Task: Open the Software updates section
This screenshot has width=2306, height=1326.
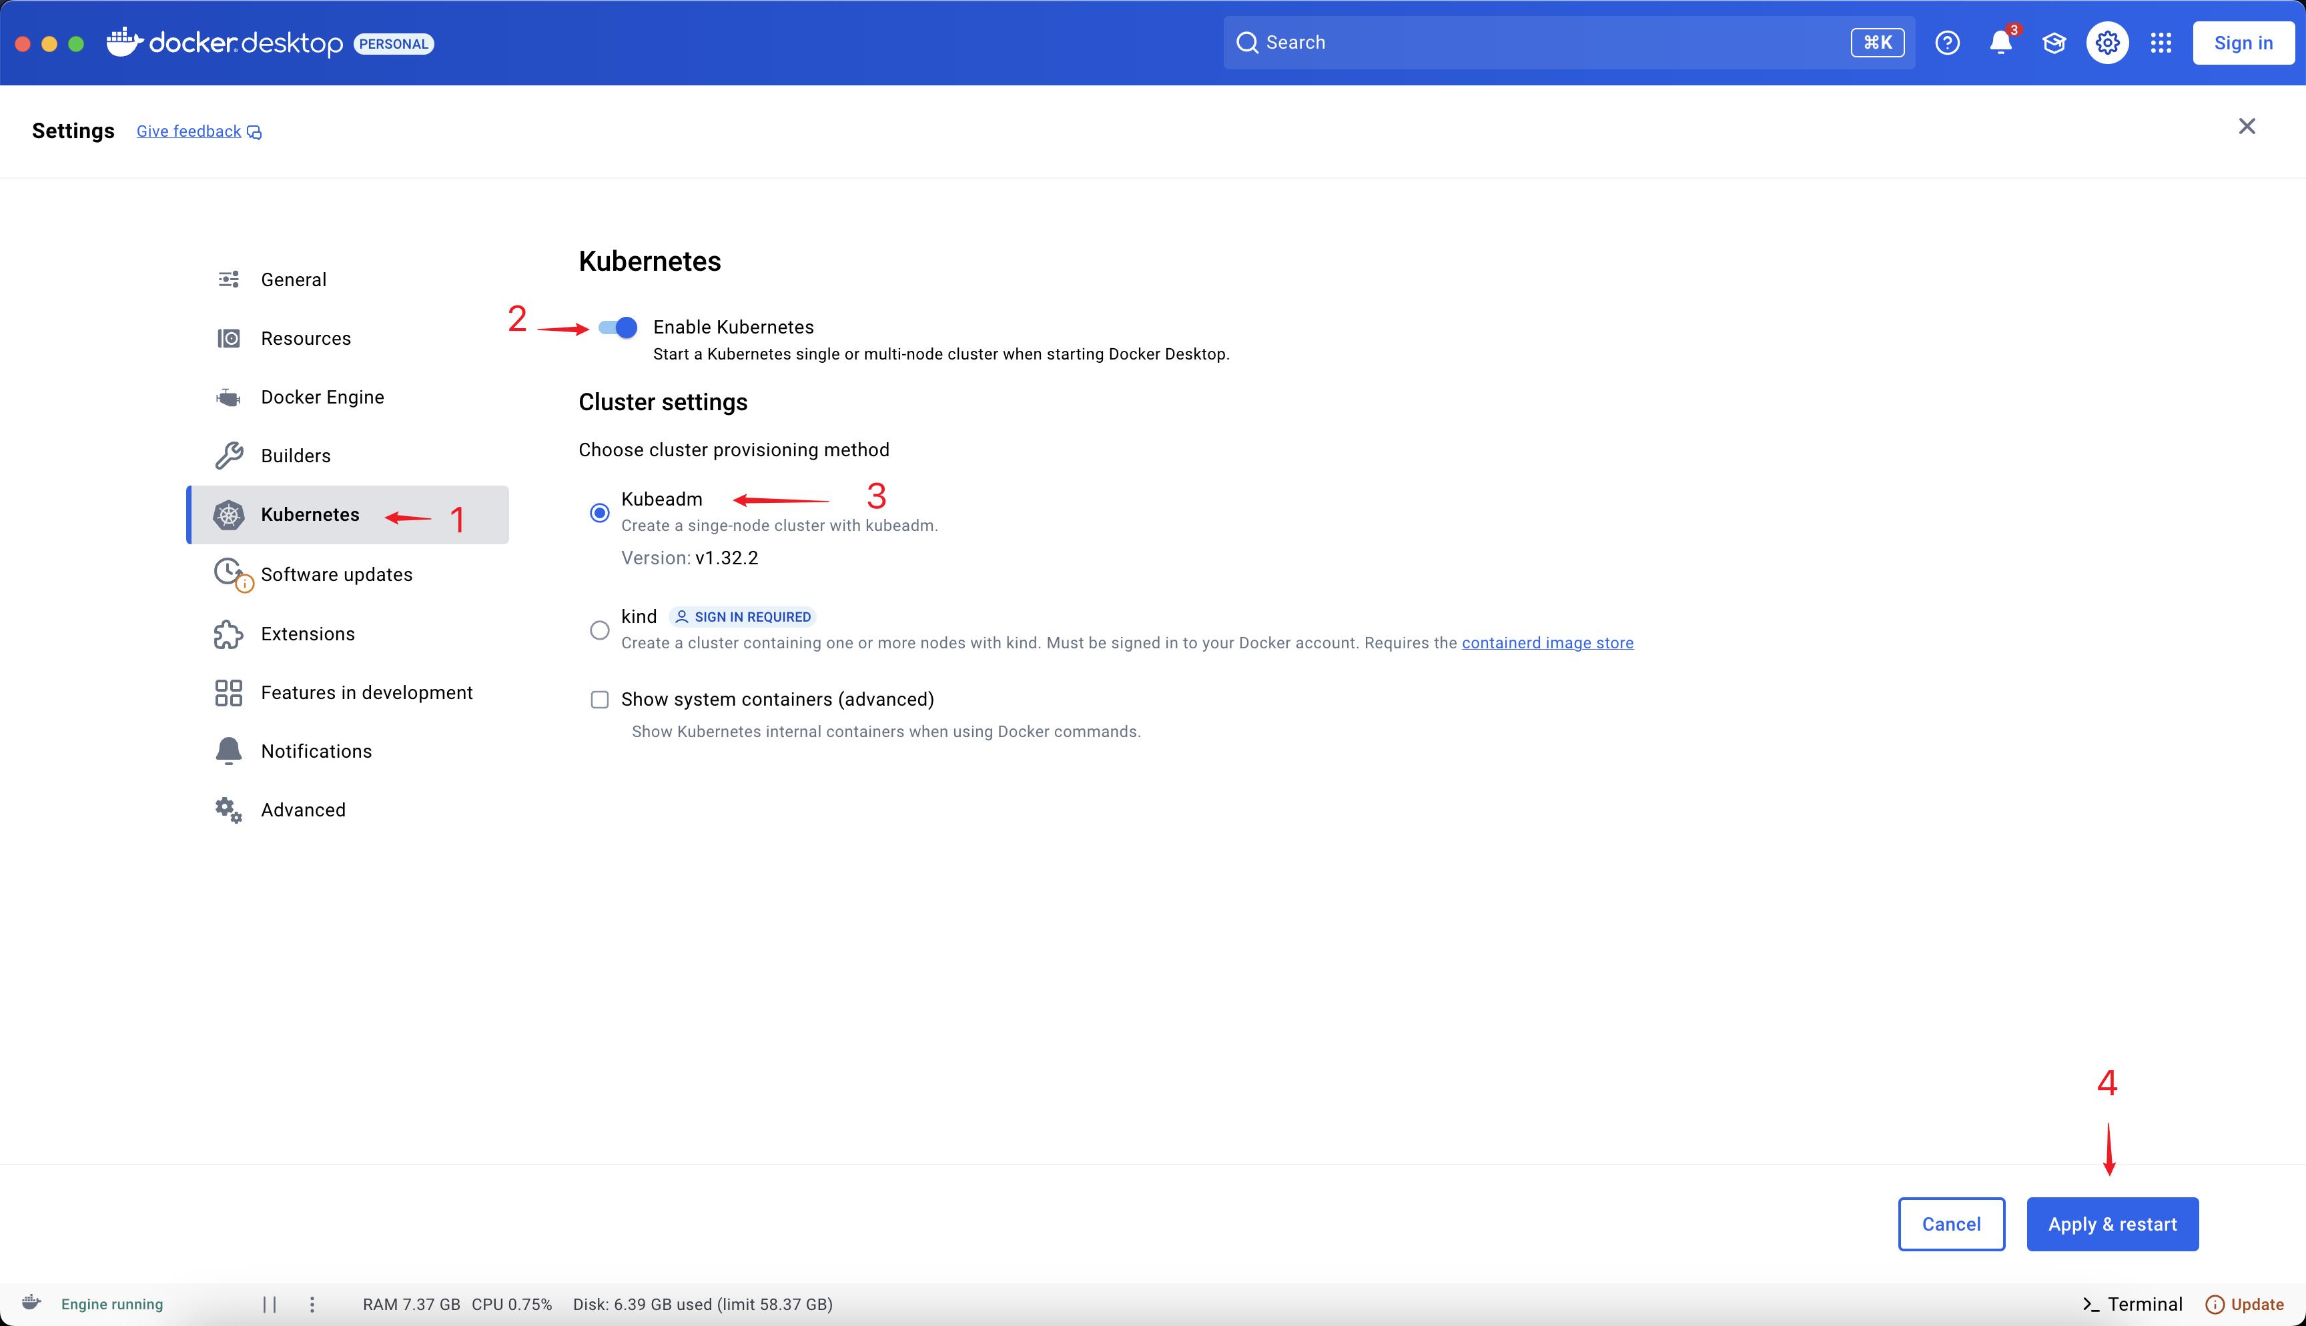Action: point(348,575)
